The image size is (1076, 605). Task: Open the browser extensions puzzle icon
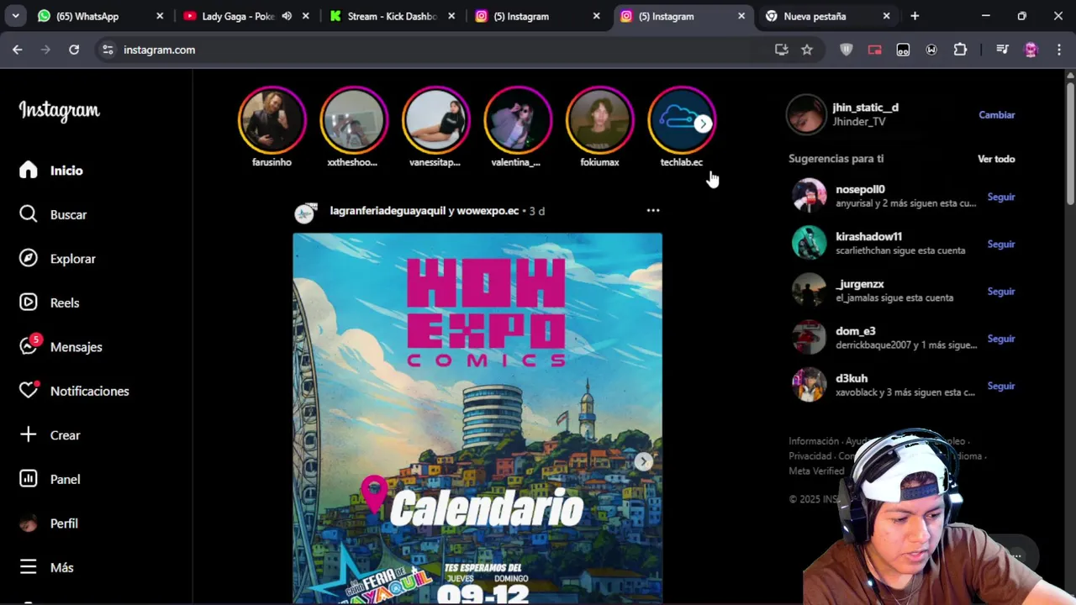(x=960, y=50)
